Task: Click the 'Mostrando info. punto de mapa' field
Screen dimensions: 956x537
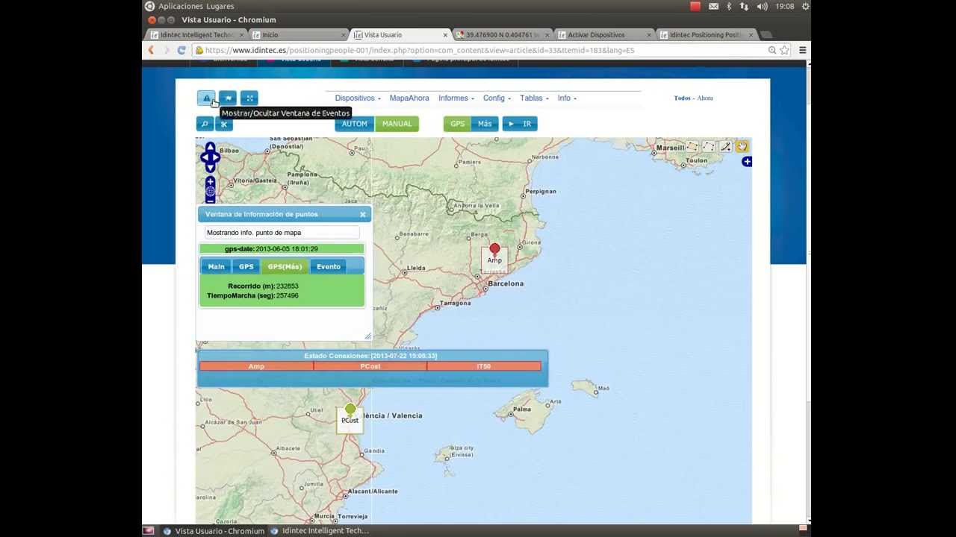Action: [282, 233]
